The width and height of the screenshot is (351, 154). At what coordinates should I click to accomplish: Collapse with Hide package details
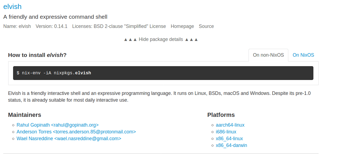pos(161,39)
